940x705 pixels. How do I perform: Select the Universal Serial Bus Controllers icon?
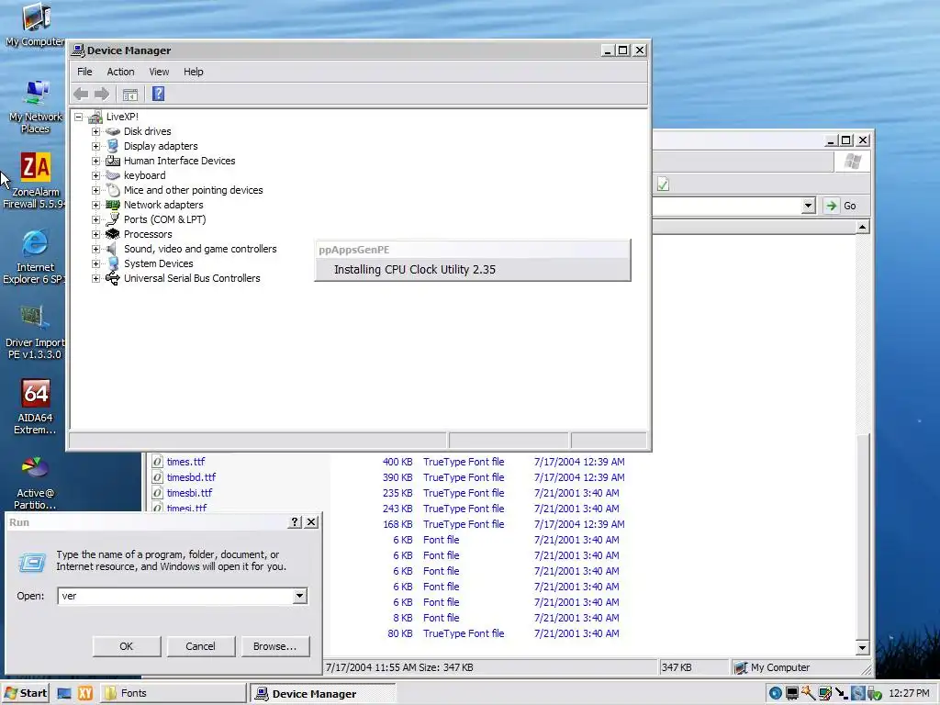[x=112, y=278]
